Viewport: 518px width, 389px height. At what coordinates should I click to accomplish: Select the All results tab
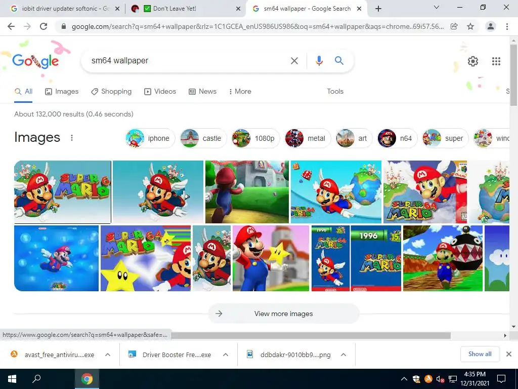[x=23, y=92]
